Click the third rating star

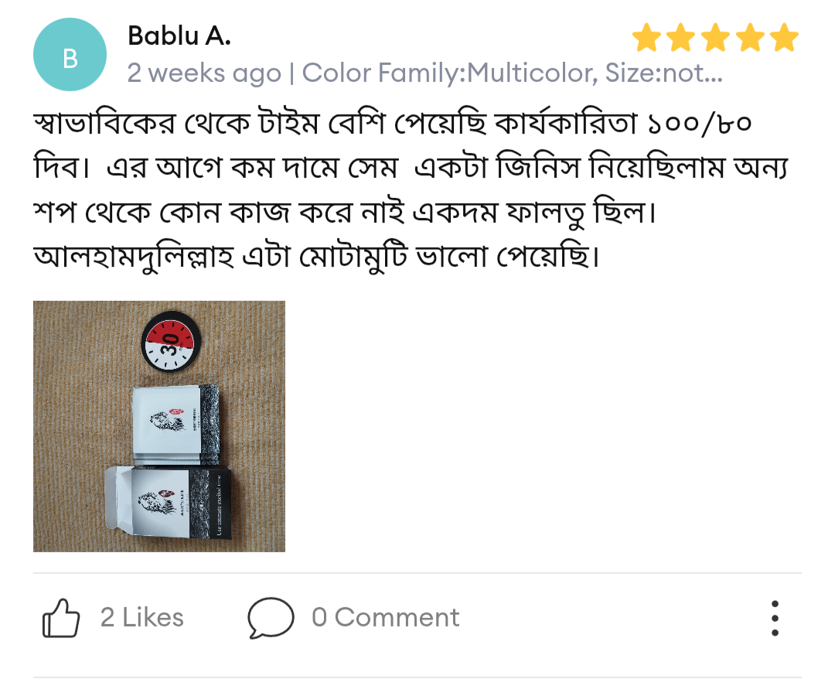(x=715, y=37)
